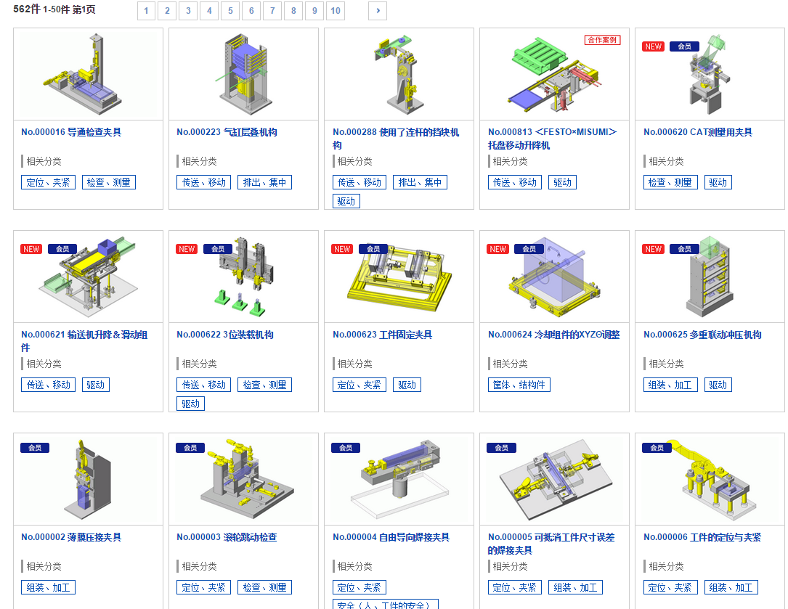Click the 气缸层叠机构 model thumbnail
The width and height of the screenshot is (788, 609).
(x=243, y=74)
